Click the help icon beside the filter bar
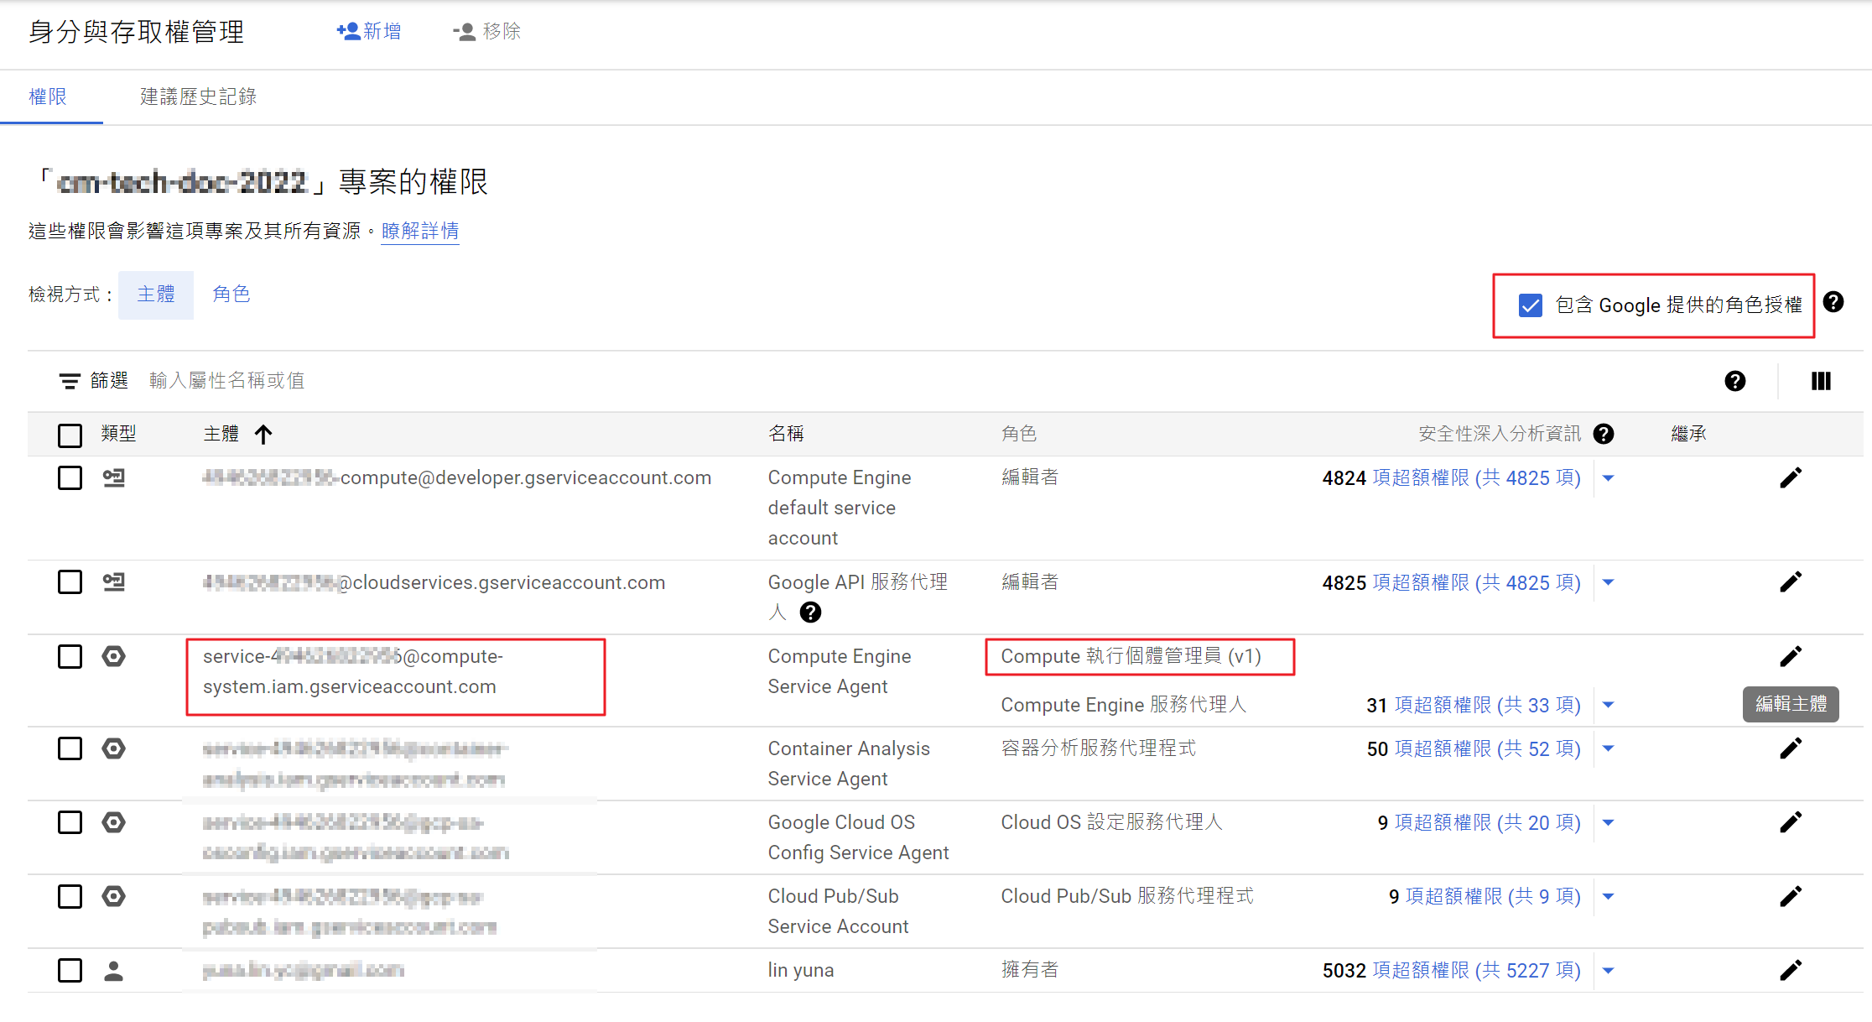The height and width of the screenshot is (1022, 1872). click(1734, 381)
